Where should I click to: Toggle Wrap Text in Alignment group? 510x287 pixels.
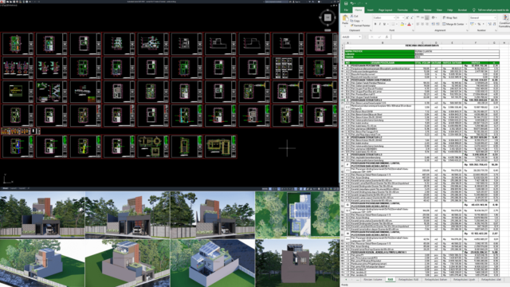(450, 18)
